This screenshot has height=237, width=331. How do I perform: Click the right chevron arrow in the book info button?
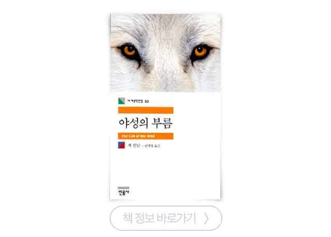point(206,218)
